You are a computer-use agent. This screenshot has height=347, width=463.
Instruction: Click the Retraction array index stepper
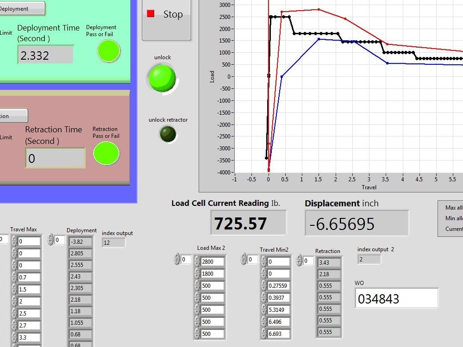(299, 260)
